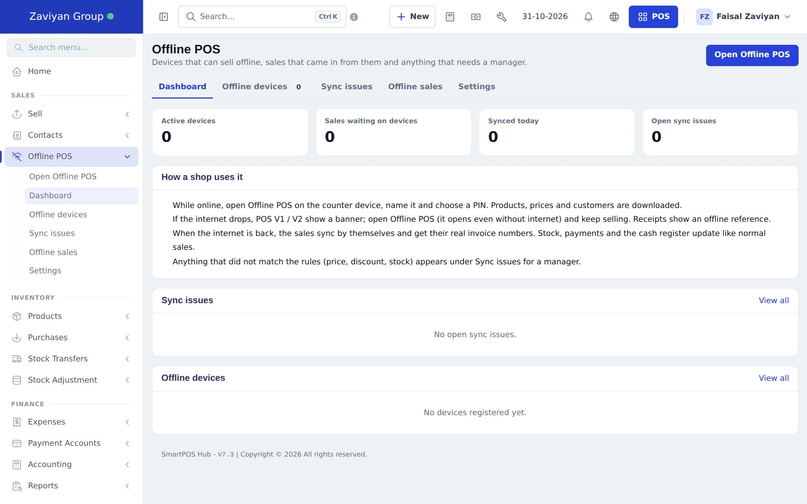
Task: Click the Home icon in sidebar
Action: pyautogui.click(x=17, y=71)
